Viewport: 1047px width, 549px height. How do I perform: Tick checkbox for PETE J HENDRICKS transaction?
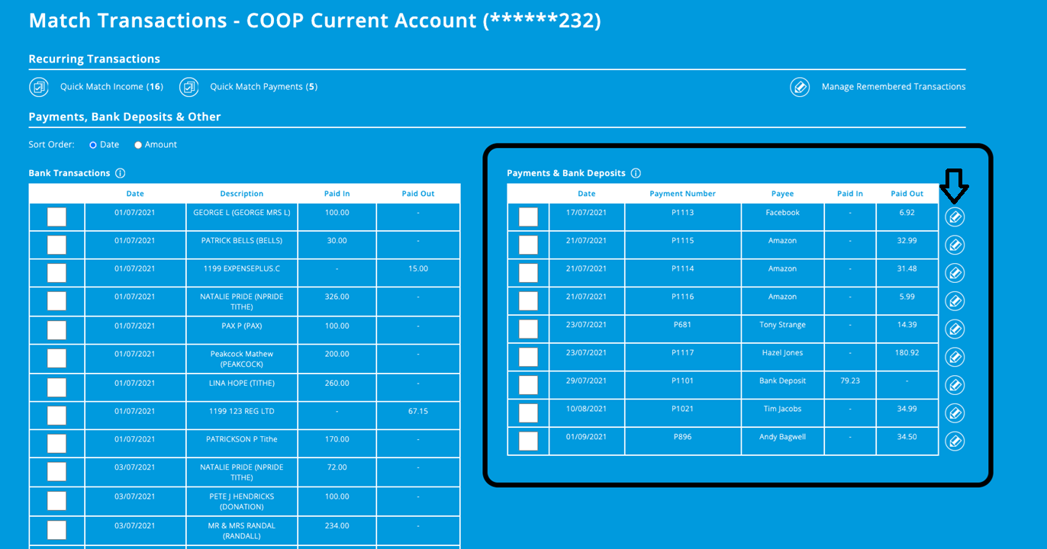point(56,501)
